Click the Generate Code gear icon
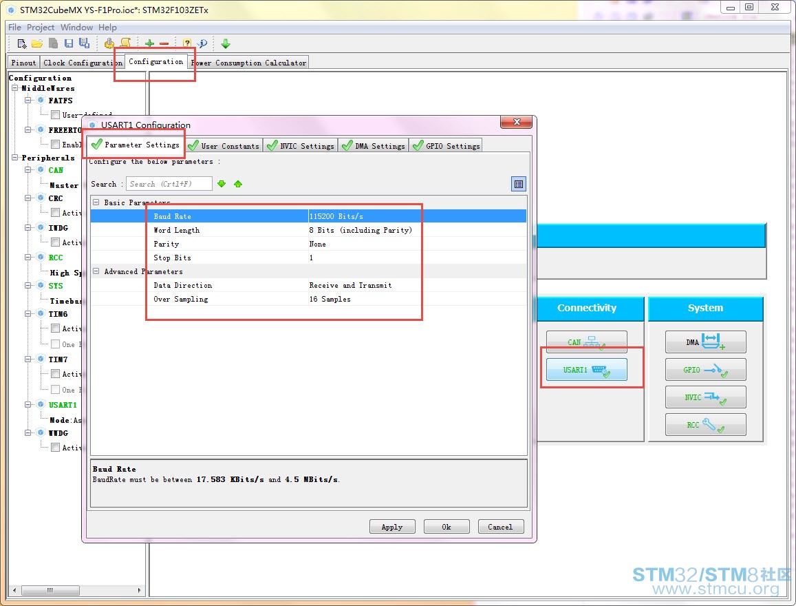Viewport: 796px width, 606px height. (x=109, y=43)
